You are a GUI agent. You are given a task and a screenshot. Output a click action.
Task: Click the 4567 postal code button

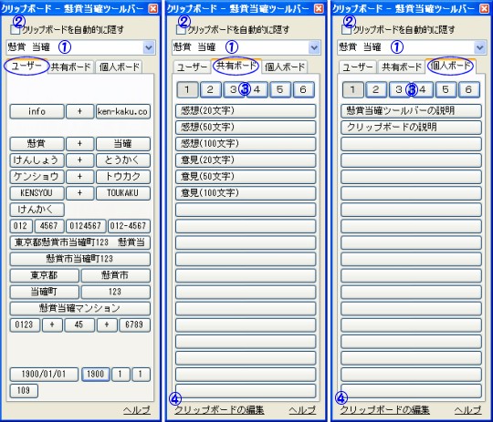click(49, 226)
